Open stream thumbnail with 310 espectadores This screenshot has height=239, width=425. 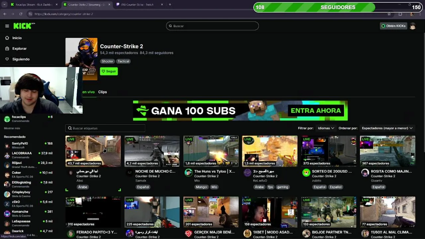[93, 212]
